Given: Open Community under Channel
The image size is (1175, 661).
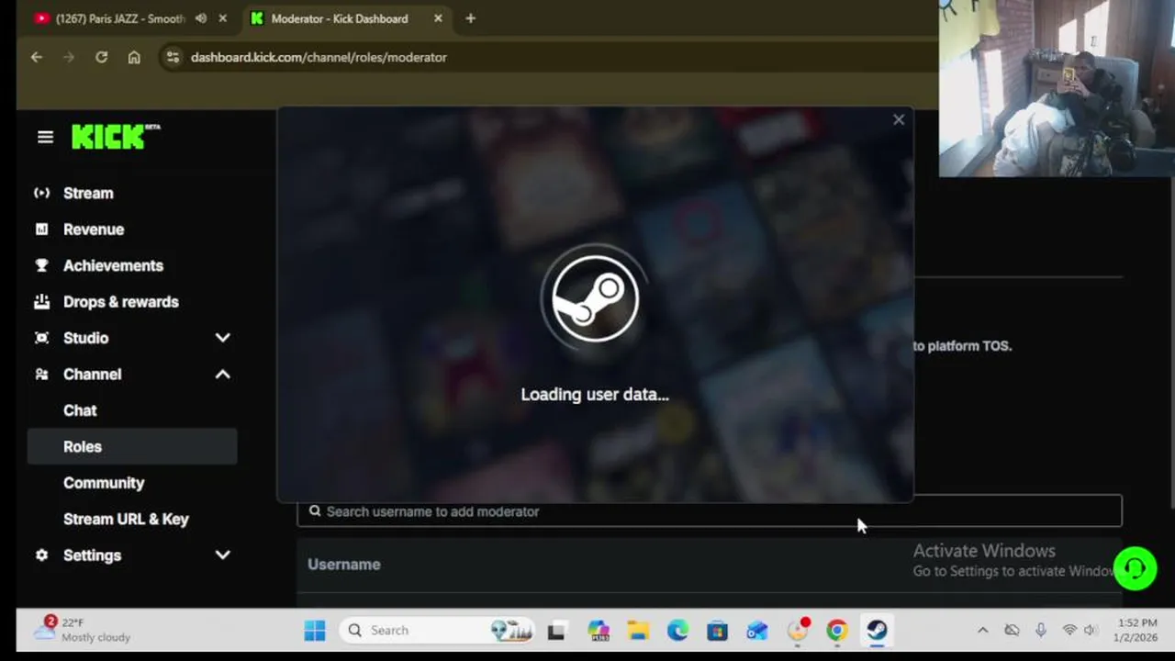Looking at the screenshot, I should coord(104,483).
